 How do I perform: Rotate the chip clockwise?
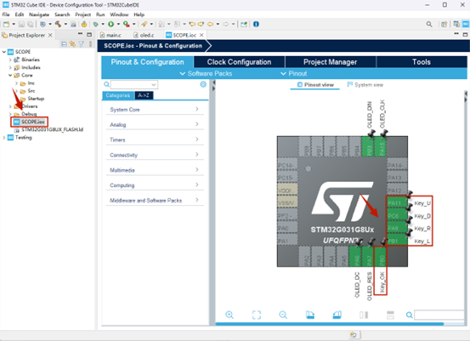tap(310, 315)
